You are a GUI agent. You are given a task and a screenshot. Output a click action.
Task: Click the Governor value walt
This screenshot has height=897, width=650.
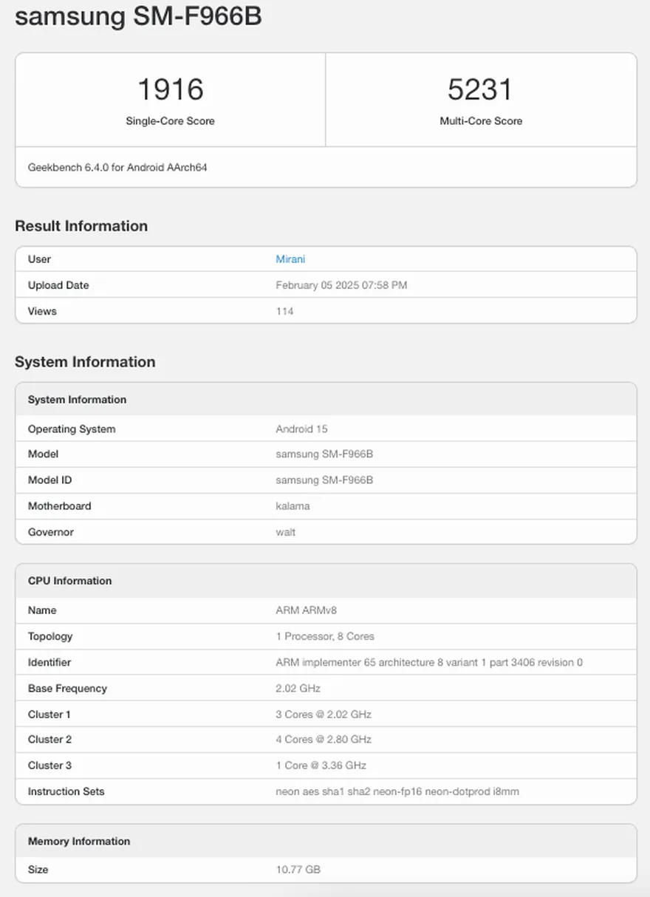click(x=285, y=532)
